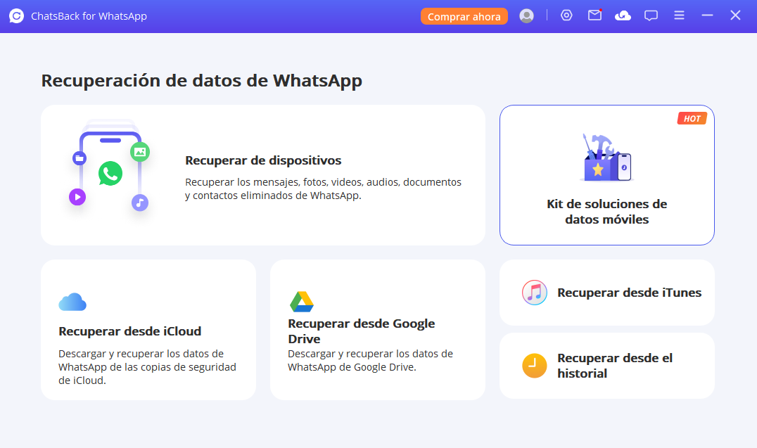Click description 'Recuperar los mensajes, fotos, videos'
The width and height of the screenshot is (757, 448).
click(x=323, y=188)
